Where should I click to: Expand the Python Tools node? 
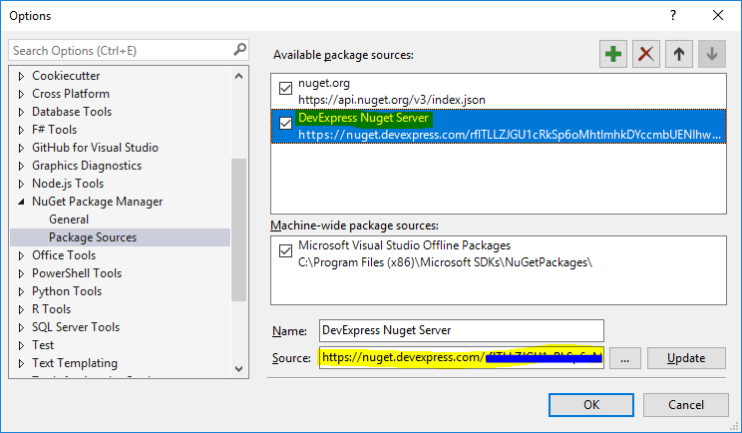pos(21,292)
